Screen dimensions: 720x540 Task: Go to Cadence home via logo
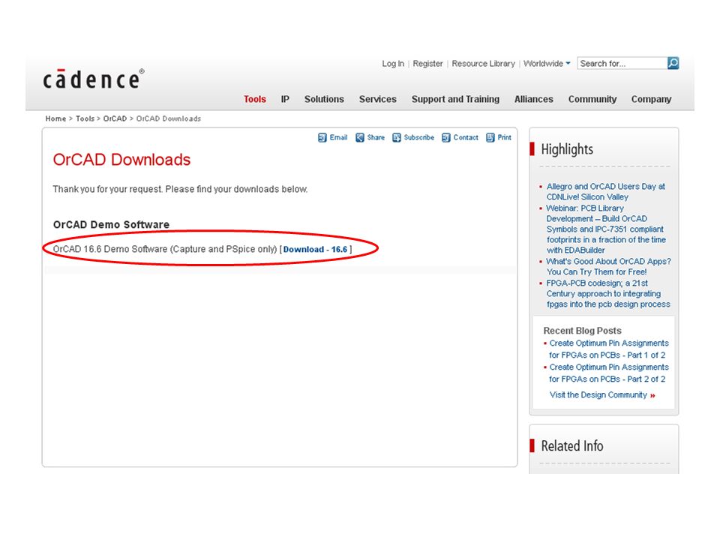click(94, 79)
